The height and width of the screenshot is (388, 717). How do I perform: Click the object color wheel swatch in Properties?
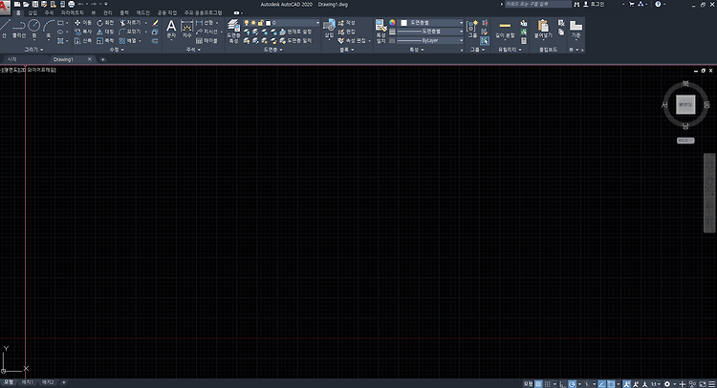[x=392, y=22]
